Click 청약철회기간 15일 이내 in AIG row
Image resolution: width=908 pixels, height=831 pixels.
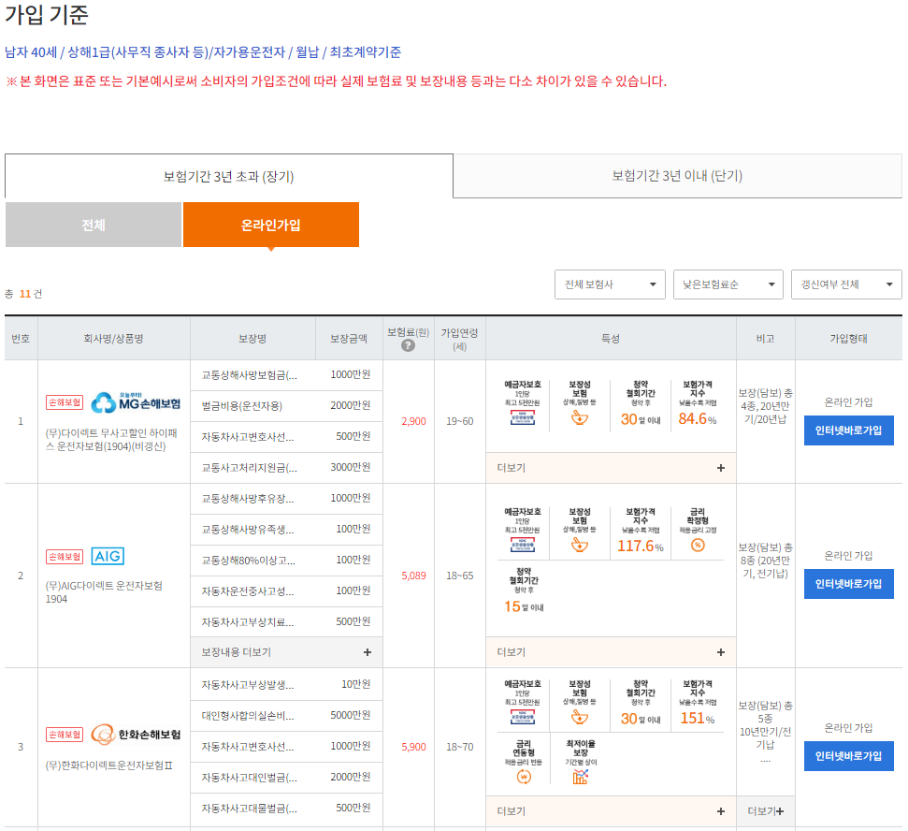[x=524, y=590]
